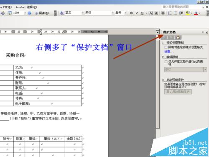
Task: Click the 金额(元) column header
Action: (x=74, y=139)
